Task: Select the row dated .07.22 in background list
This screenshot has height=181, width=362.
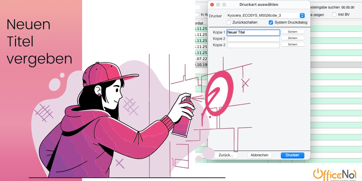Action: (x=201, y=59)
